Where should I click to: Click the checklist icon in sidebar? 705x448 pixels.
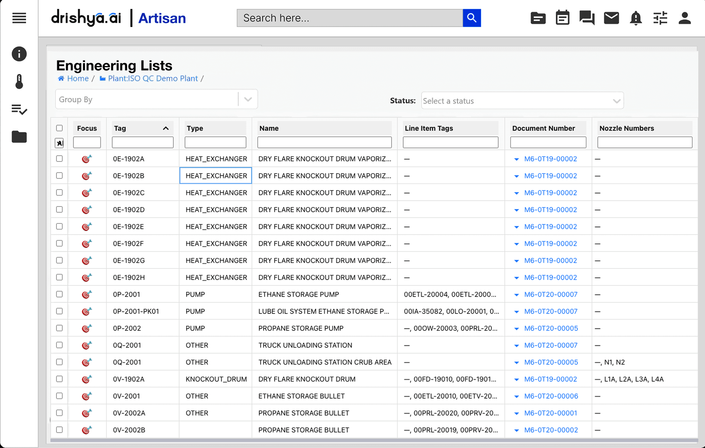tap(19, 109)
